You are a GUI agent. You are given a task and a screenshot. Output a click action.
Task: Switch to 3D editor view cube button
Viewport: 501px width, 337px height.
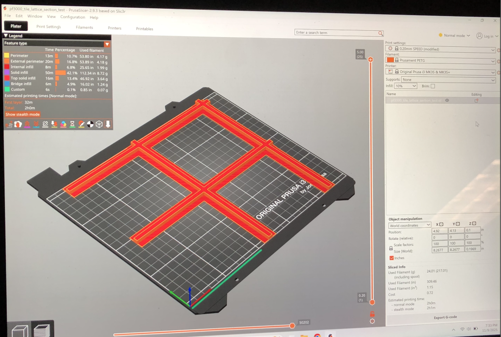click(20, 330)
